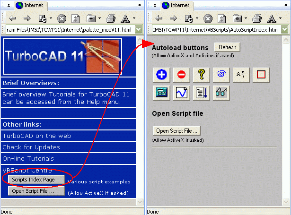This screenshot has width=291, height=215.
Task: Click font size A icon in left palette
Action: [125, 18]
